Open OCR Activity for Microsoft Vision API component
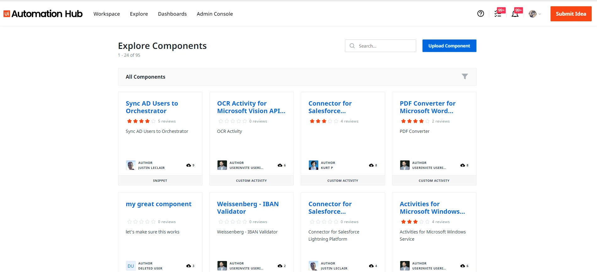Screen dimensions: 597x272 pos(251,107)
